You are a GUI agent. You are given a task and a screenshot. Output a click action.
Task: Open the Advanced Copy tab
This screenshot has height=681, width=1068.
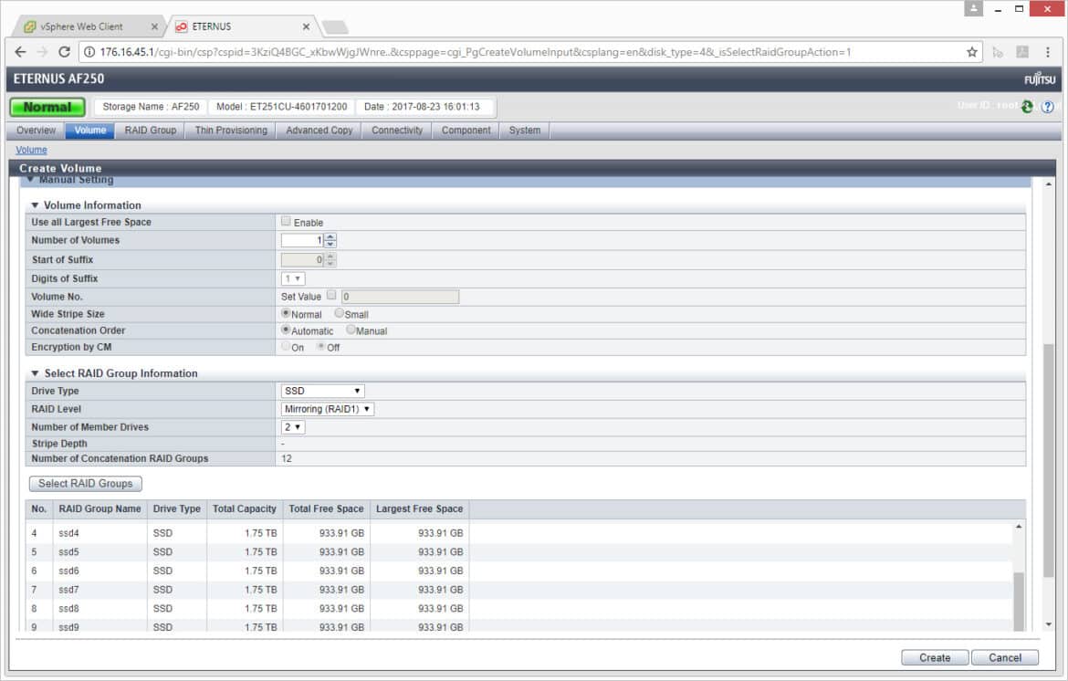[x=319, y=130]
